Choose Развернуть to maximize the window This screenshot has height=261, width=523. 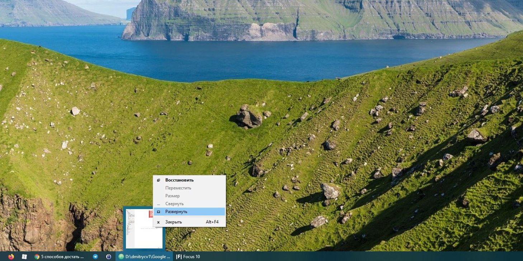[176, 212]
